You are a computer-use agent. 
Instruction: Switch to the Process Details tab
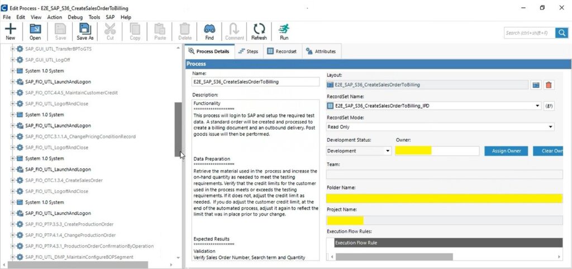tap(209, 51)
